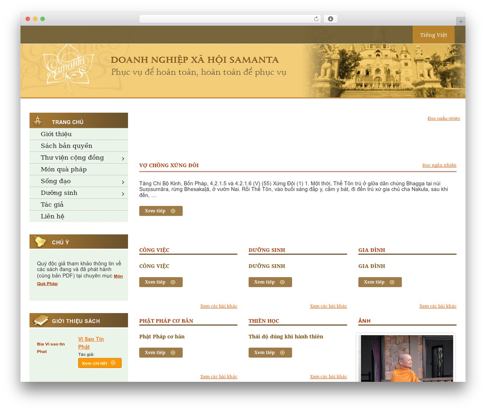Click Xem tiếp in the Dưỡng Sinh section

click(x=270, y=282)
